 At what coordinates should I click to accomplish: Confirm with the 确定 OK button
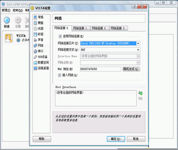116,139
